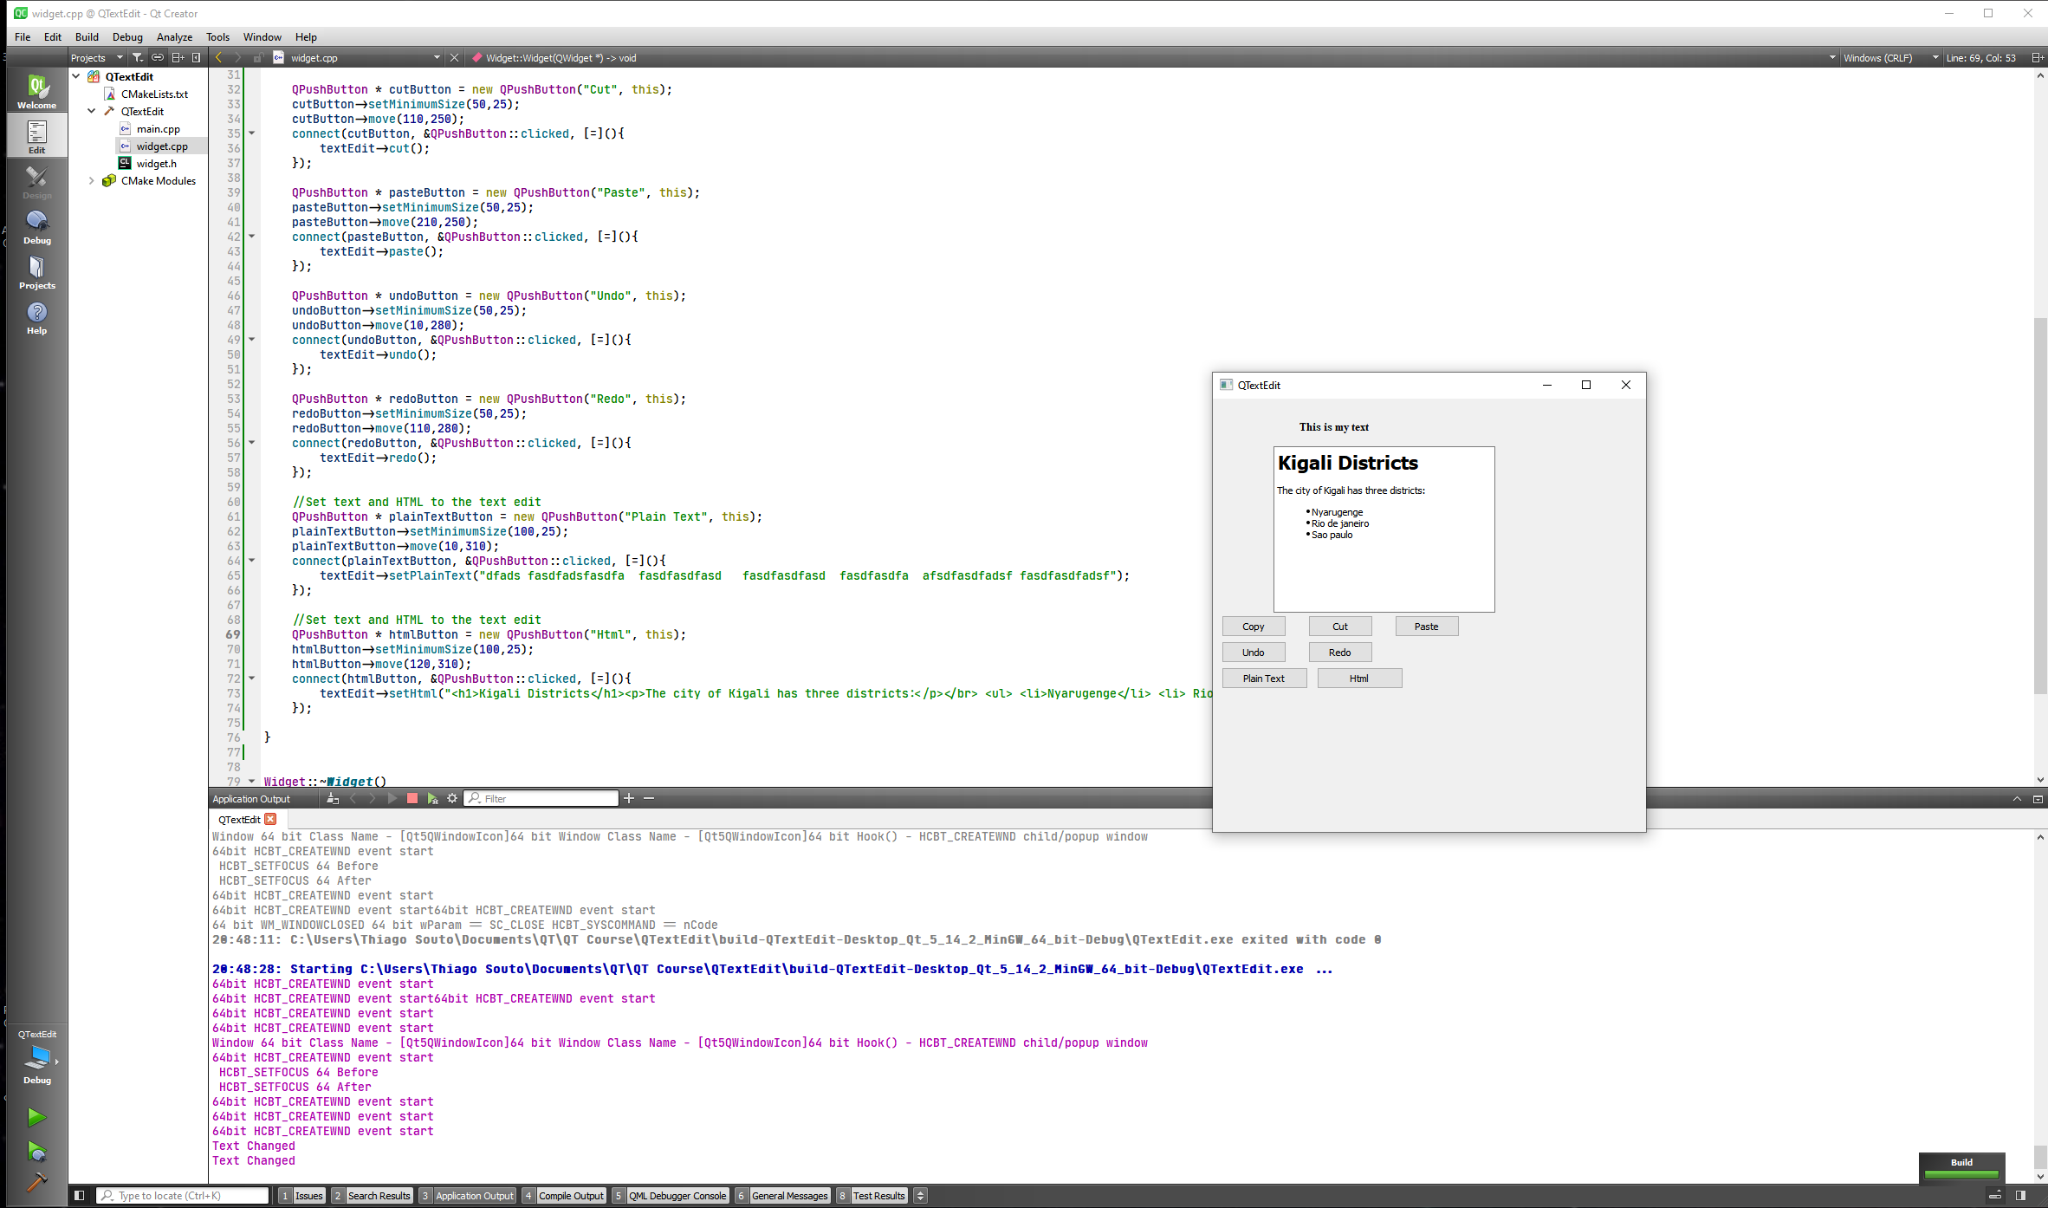Zoom out Application Output text

click(x=649, y=798)
